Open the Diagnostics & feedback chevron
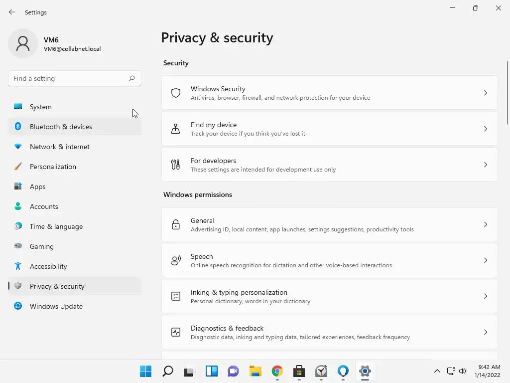The width and height of the screenshot is (510, 383). (x=485, y=332)
